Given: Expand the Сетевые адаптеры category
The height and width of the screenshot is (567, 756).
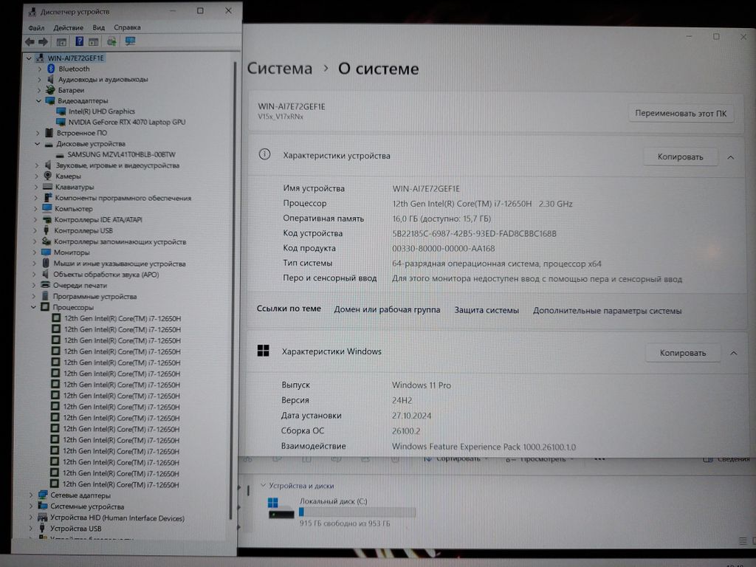Looking at the screenshot, I should pos(31,495).
